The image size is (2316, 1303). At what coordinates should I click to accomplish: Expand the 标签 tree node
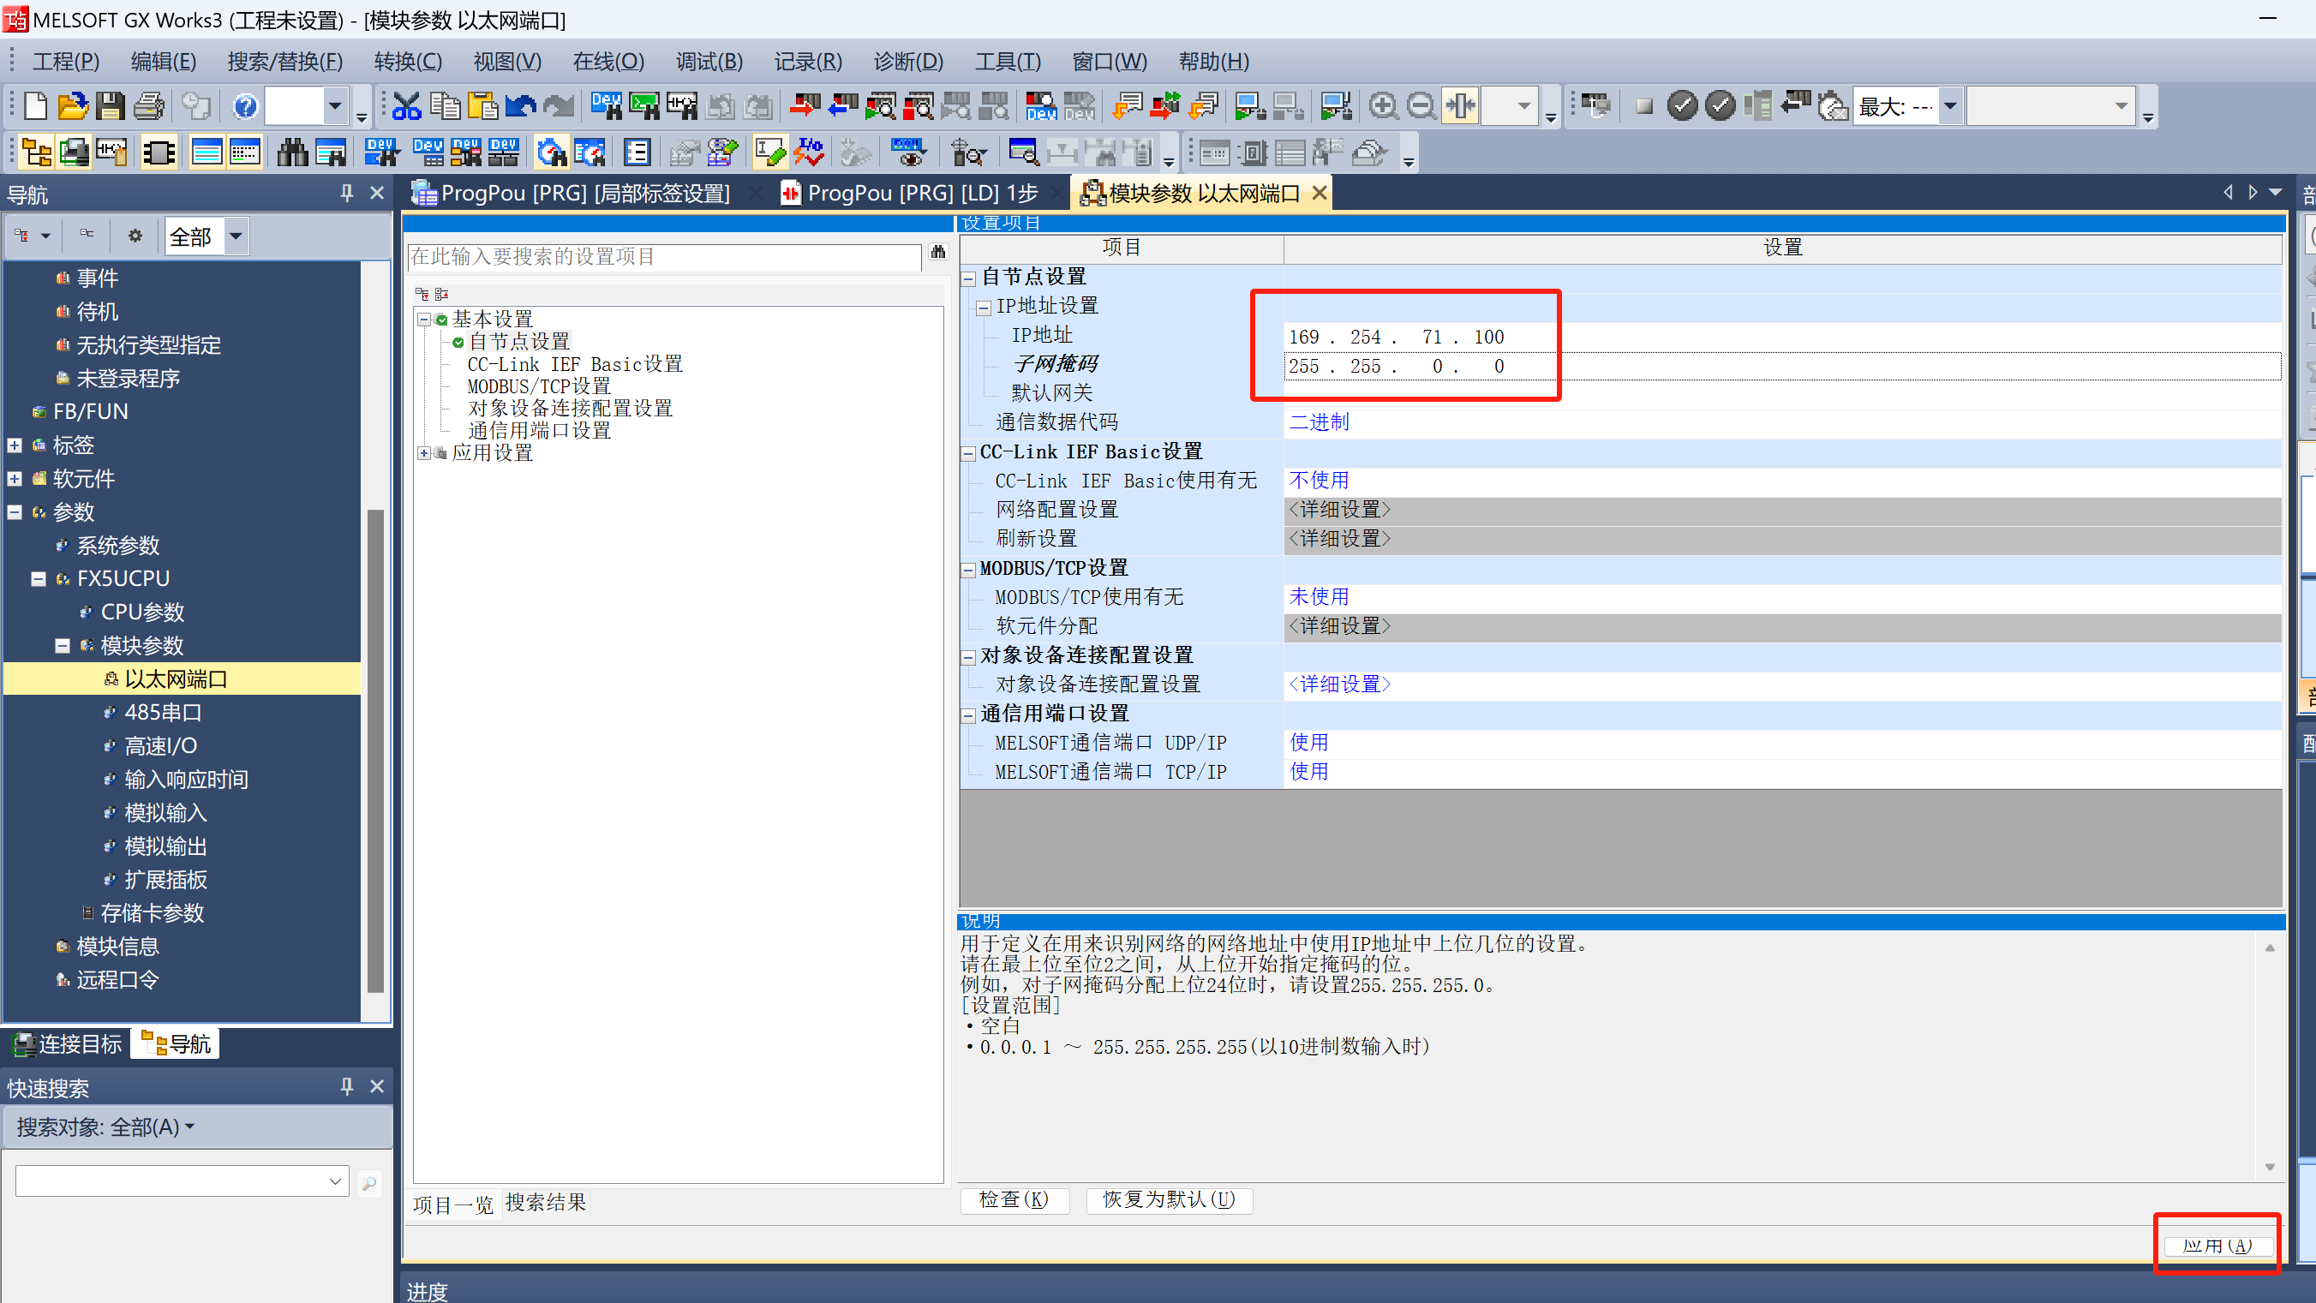[15, 445]
